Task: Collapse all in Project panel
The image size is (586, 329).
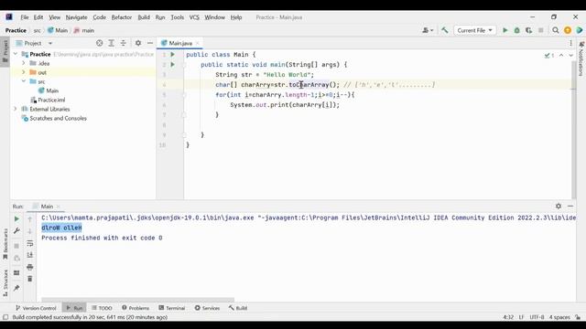Action: [124, 43]
